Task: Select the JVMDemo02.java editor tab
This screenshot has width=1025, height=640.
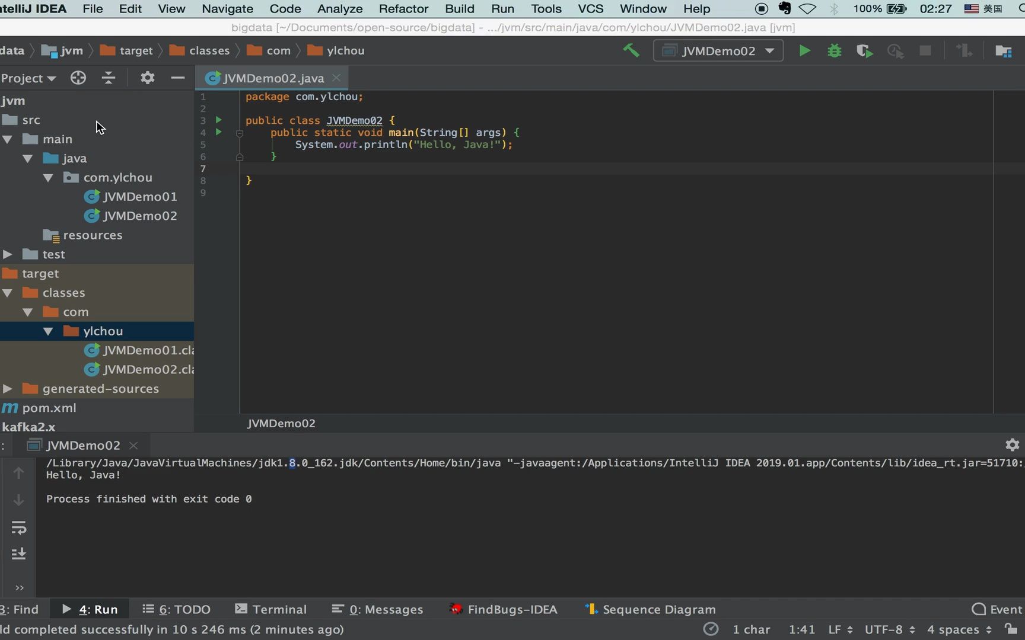Action: point(273,78)
